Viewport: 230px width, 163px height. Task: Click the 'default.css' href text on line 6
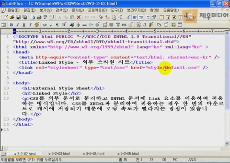click(x=181, y=68)
